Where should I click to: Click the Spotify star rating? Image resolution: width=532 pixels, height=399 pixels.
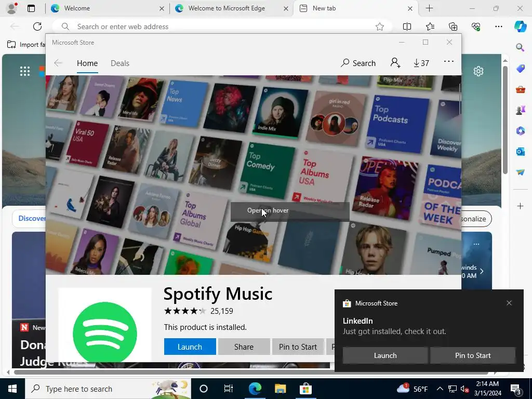184,311
